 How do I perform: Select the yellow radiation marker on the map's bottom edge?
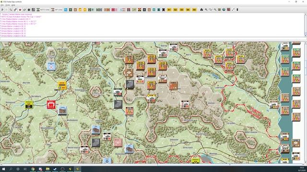[195, 161]
